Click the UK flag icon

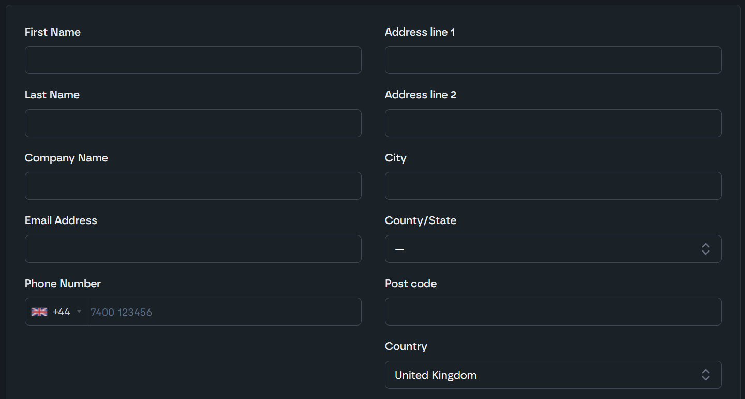click(x=39, y=312)
